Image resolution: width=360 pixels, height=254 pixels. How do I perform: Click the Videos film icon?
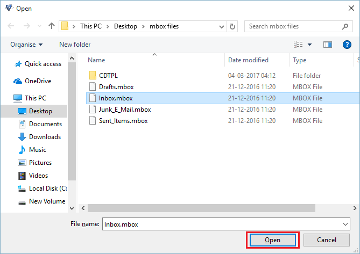(x=22, y=176)
